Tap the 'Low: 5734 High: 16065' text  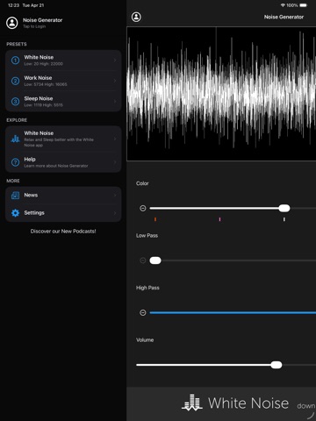(x=46, y=84)
